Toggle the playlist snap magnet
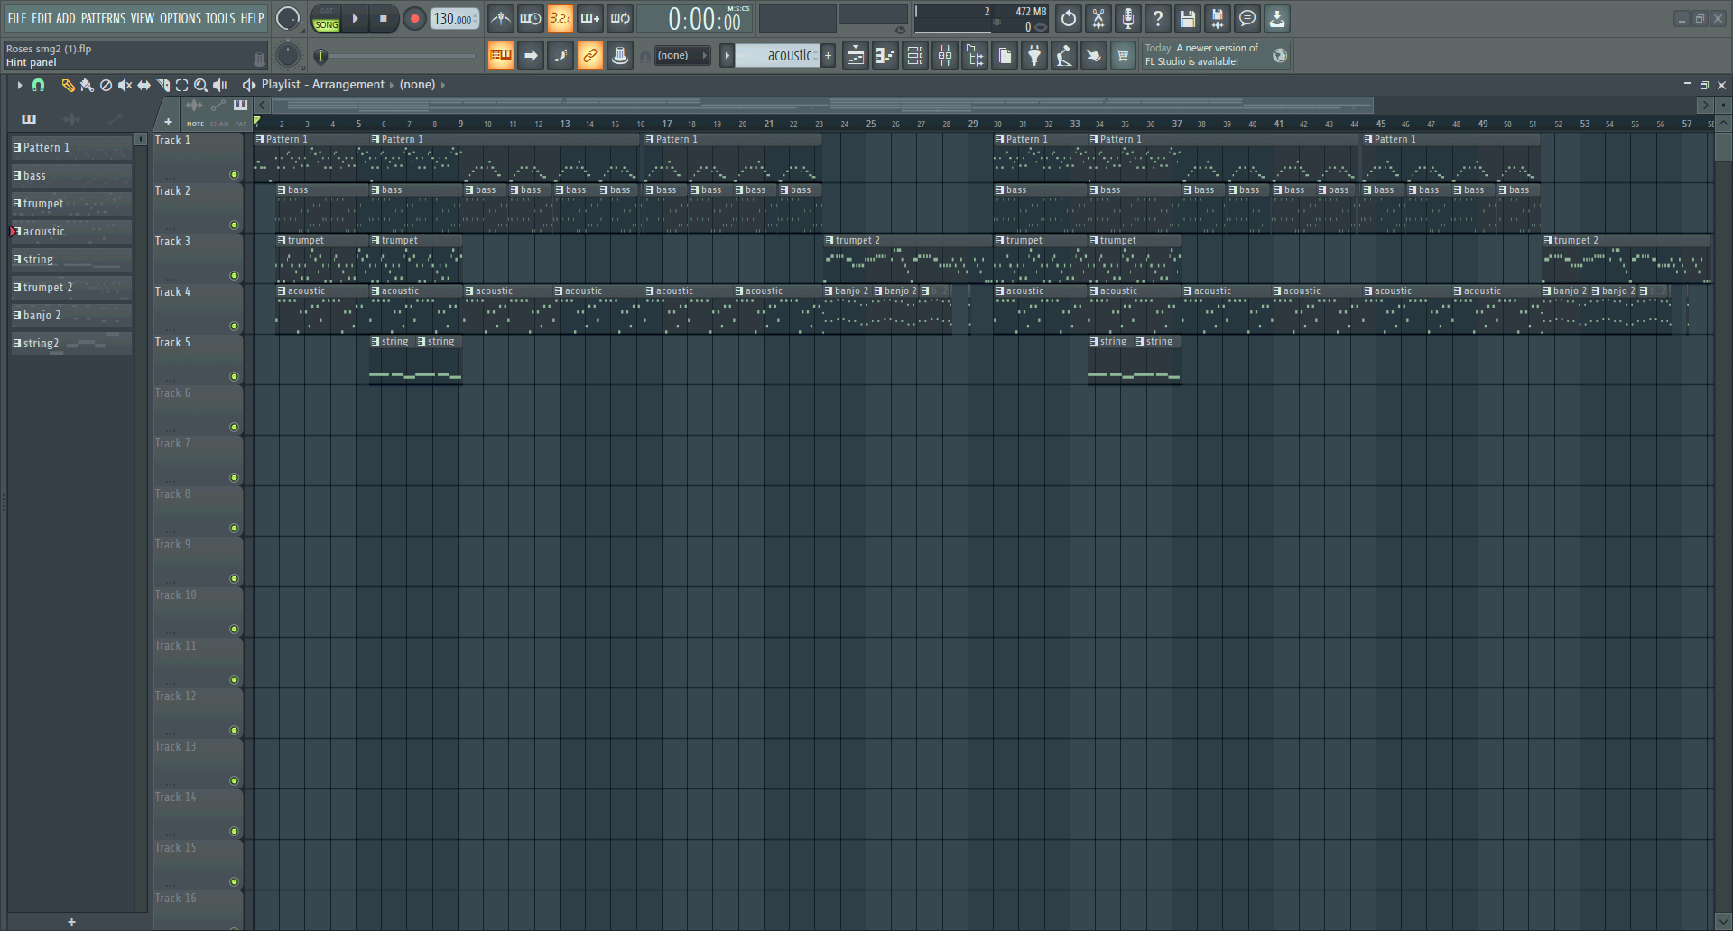 38,85
